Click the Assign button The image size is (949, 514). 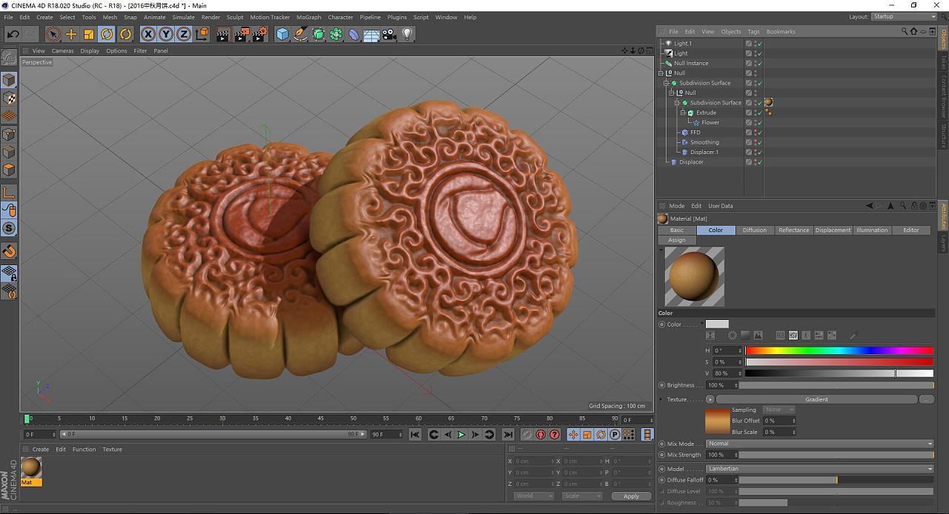tap(677, 240)
